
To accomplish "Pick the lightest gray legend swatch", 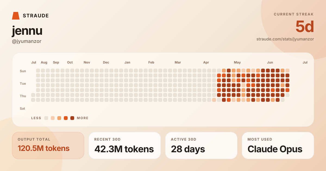I will [46, 118].
